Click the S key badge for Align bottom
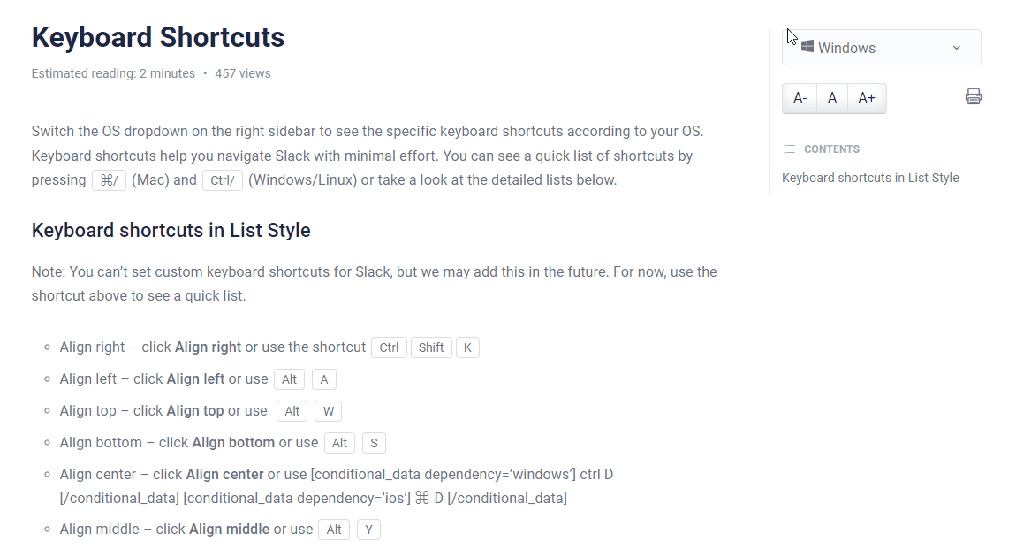Screen dimensions: 1016x557 pyautogui.click(x=374, y=442)
